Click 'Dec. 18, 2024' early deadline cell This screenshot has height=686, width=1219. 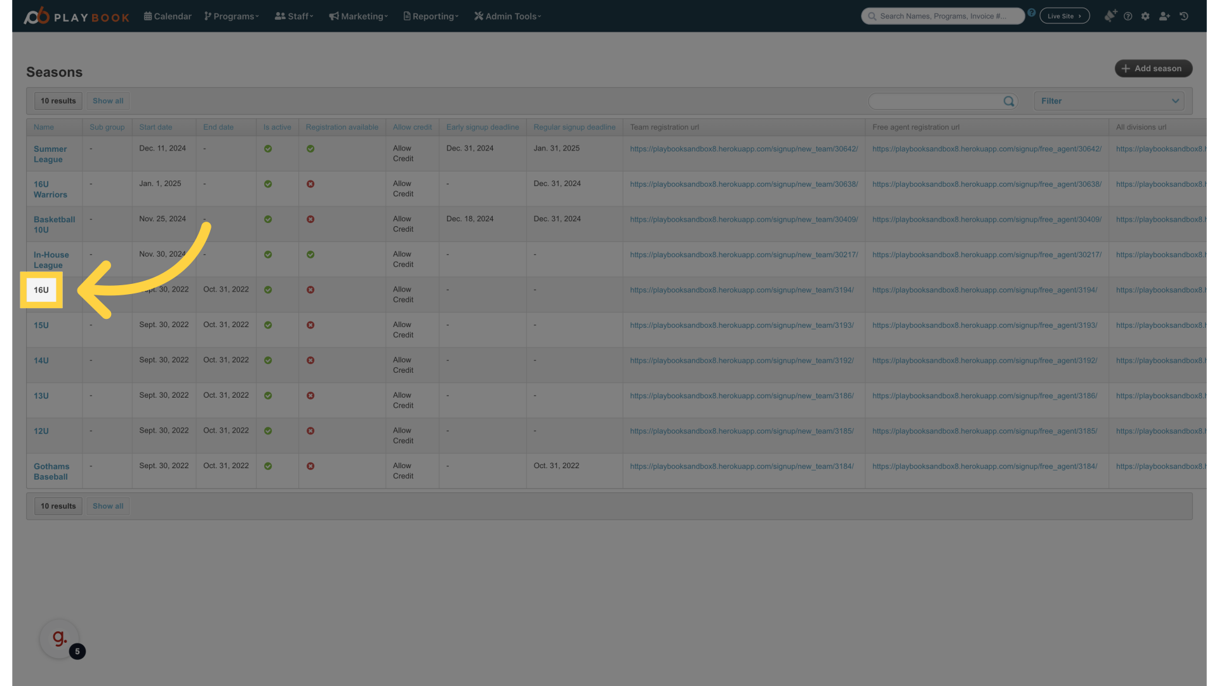tap(470, 219)
